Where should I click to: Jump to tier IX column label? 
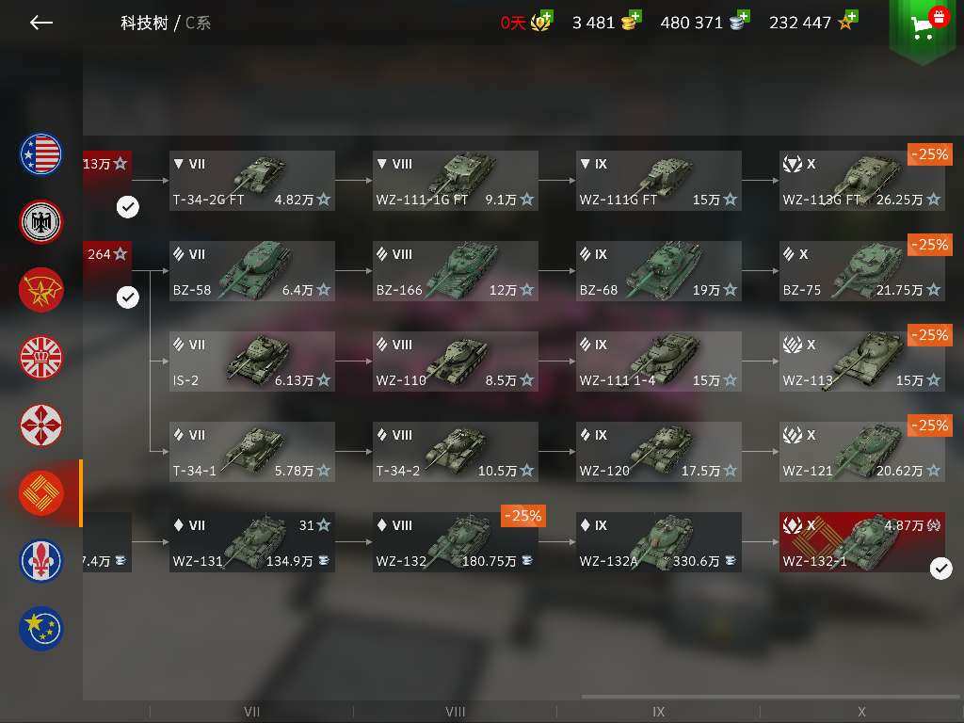tap(658, 712)
